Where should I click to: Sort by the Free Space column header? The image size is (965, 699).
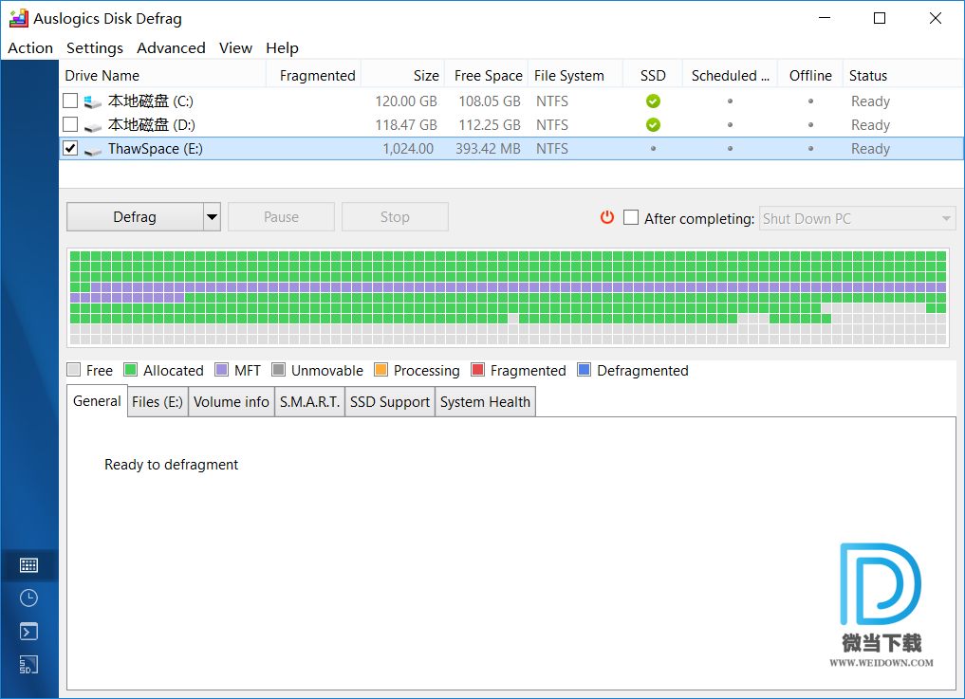486,75
